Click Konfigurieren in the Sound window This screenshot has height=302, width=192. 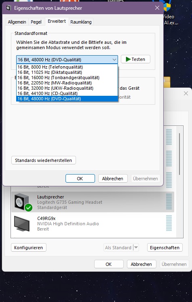point(29,248)
